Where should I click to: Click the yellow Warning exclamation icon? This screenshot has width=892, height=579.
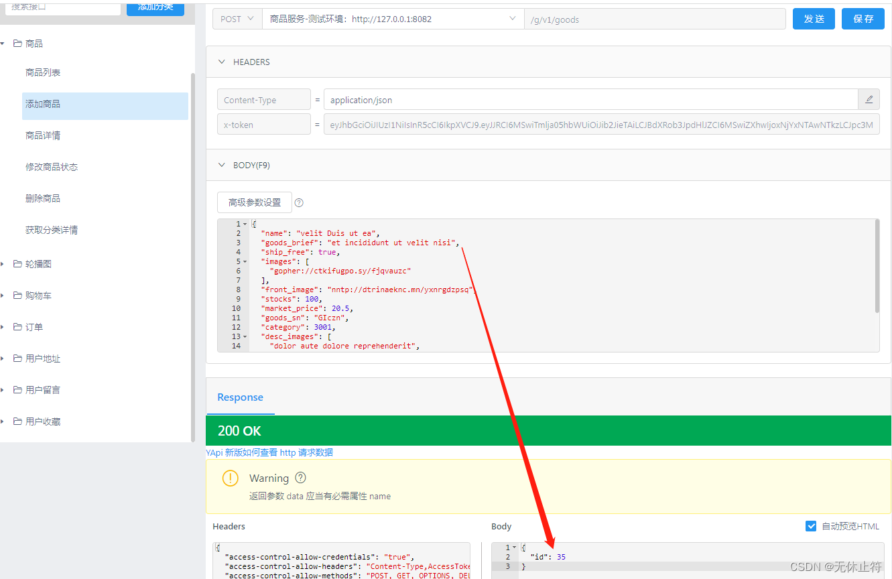(x=231, y=478)
